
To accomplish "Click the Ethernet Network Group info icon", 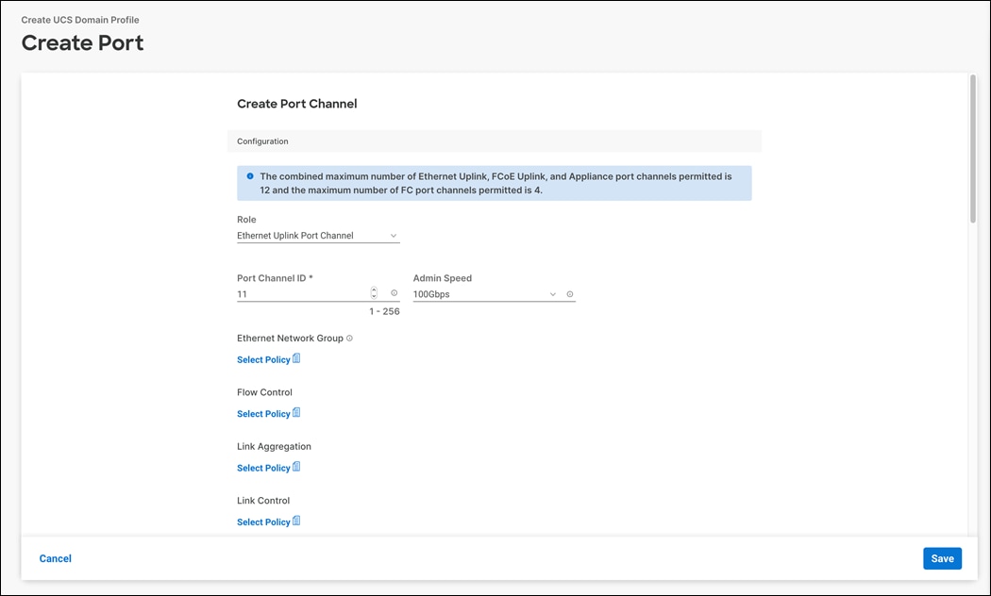I will (x=349, y=338).
